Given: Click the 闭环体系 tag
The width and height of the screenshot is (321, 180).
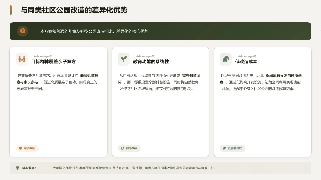Looking at the screenshot, I should (x=129, y=148).
